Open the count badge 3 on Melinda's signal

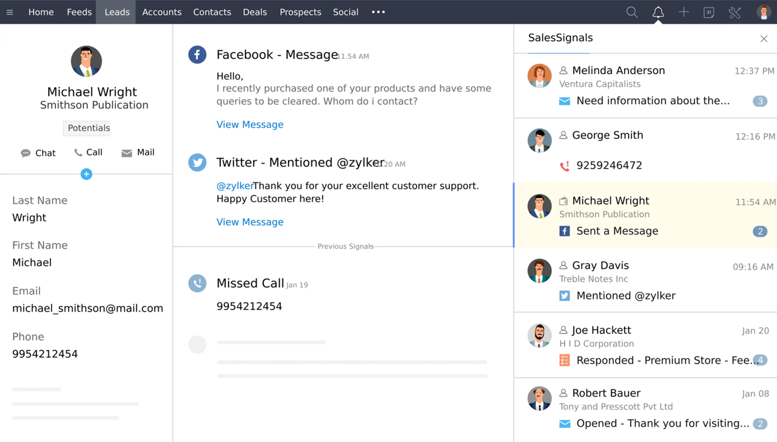(760, 101)
